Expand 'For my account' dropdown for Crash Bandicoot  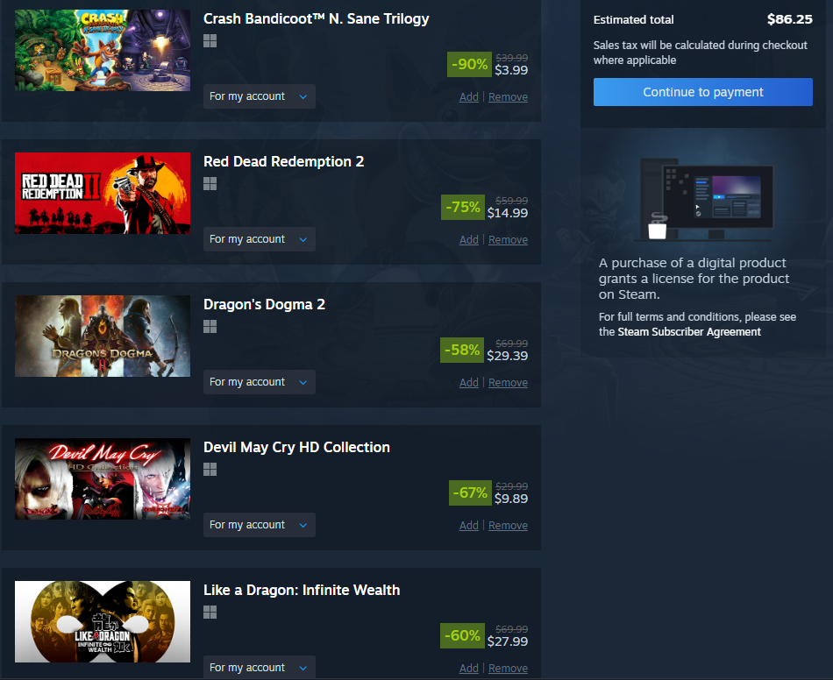coord(260,96)
